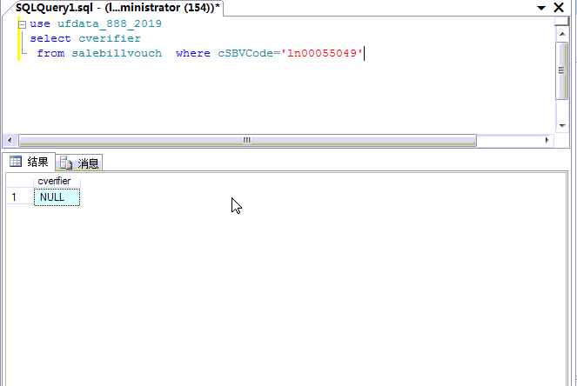
Task: Switch to the 消息 tab
Action: [79, 163]
